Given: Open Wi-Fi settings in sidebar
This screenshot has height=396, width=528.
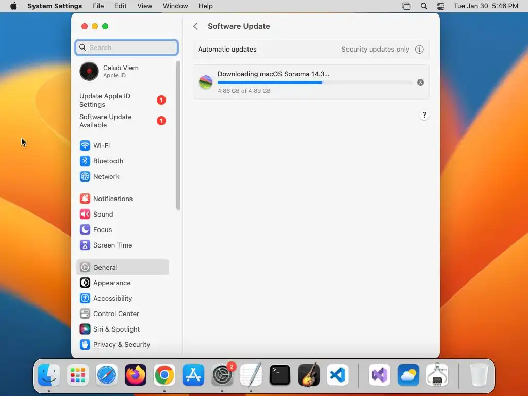Looking at the screenshot, I should coord(123,145).
